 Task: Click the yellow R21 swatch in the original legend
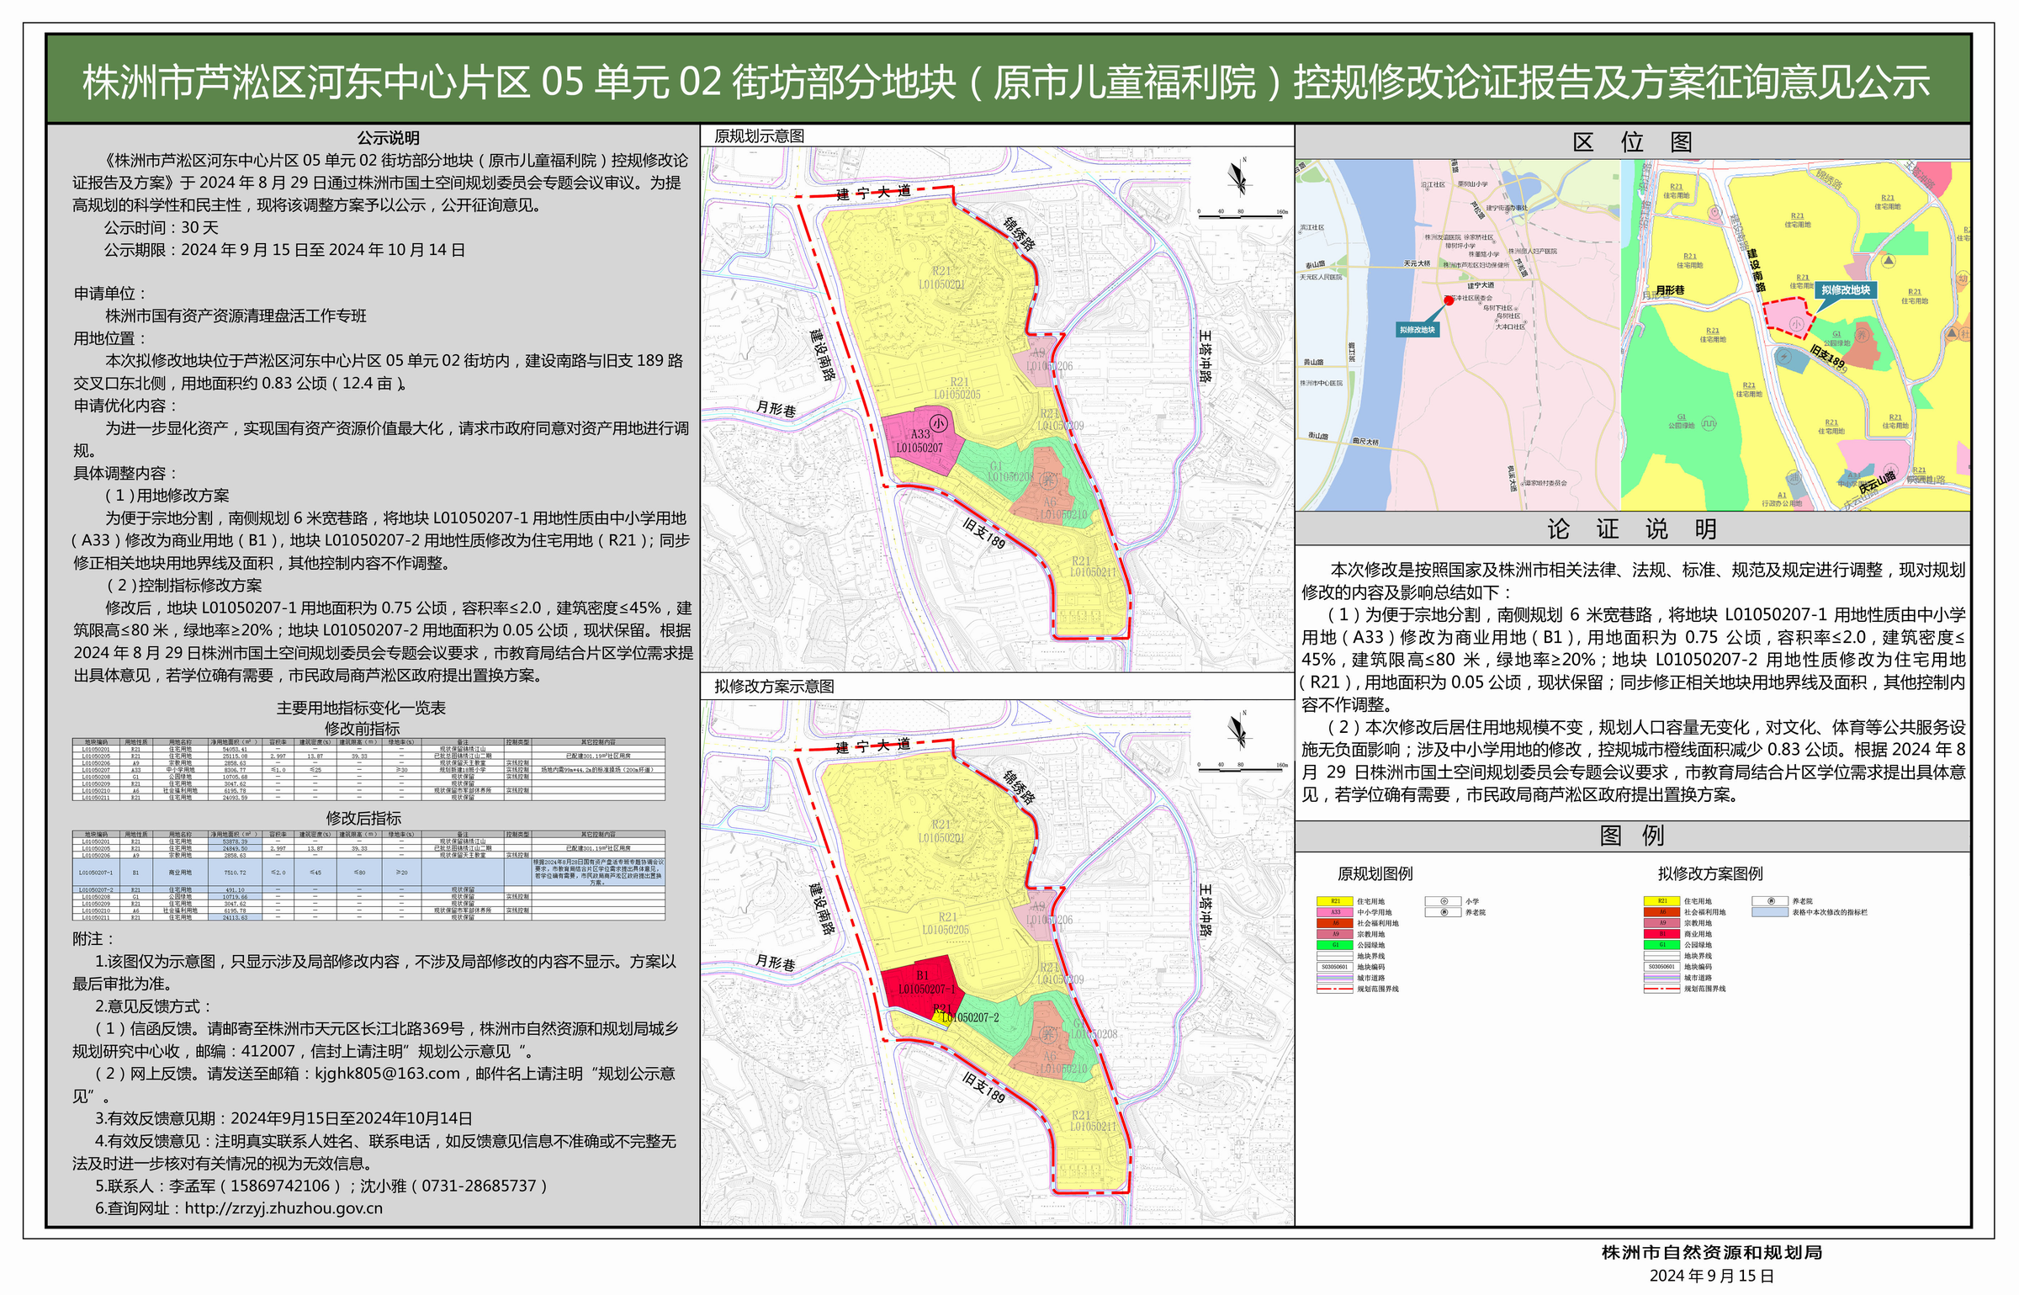1335,901
